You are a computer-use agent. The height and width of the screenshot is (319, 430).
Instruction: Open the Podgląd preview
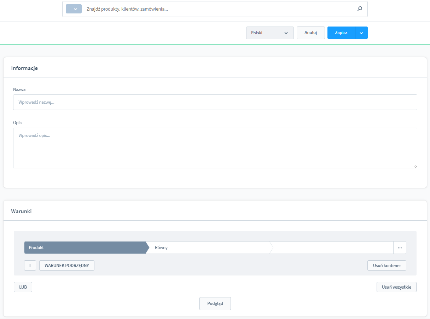215,303
